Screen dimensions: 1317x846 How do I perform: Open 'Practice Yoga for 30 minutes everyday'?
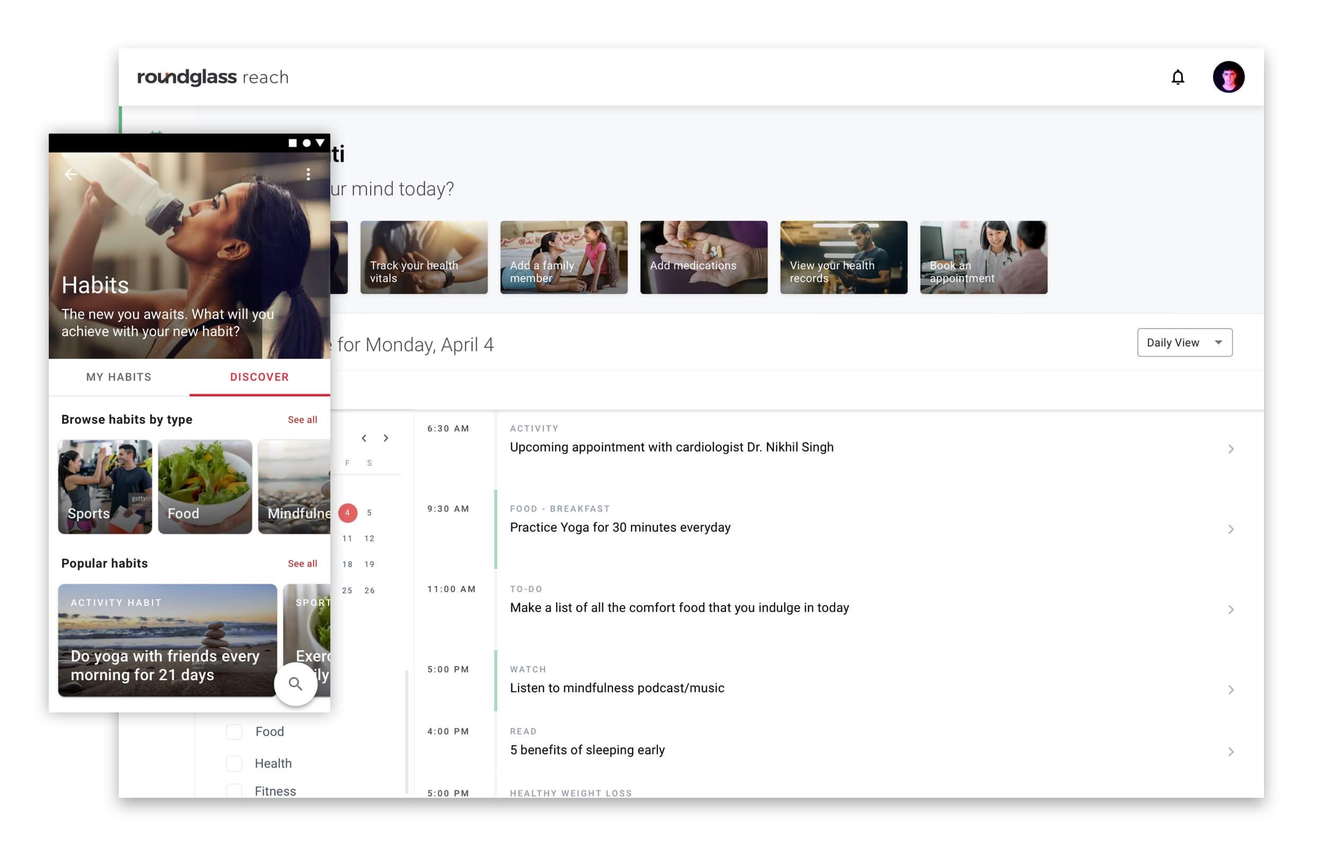620,527
